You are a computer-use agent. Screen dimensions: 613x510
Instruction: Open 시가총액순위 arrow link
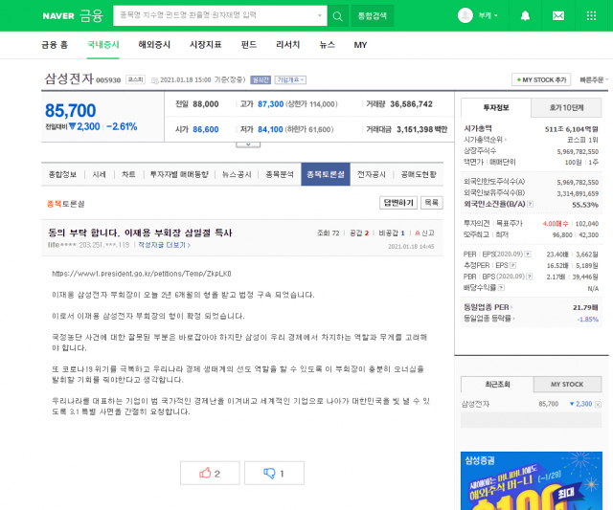(485, 140)
